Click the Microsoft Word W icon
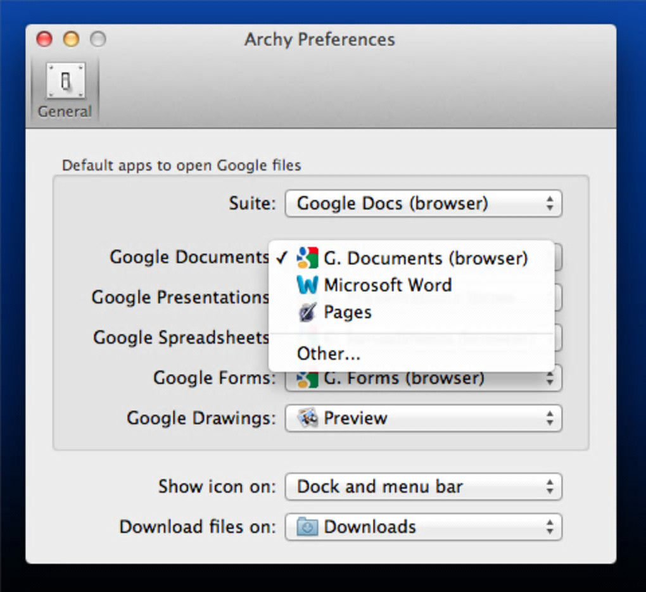Image resolution: width=646 pixels, height=592 pixels. (307, 285)
